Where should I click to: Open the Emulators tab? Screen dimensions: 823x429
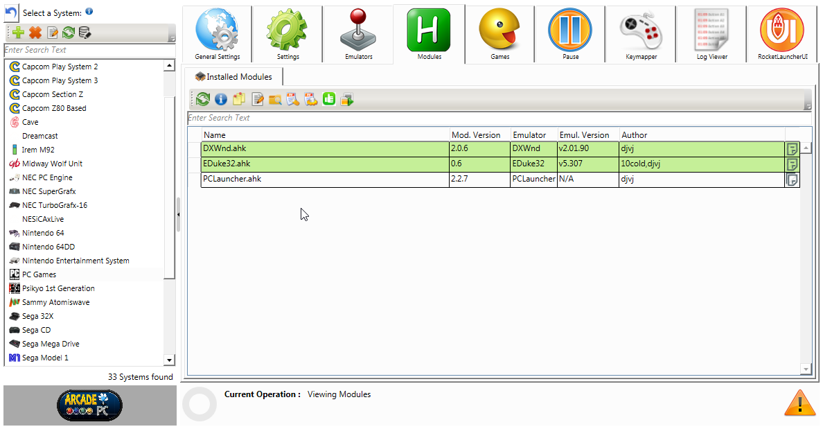358,35
